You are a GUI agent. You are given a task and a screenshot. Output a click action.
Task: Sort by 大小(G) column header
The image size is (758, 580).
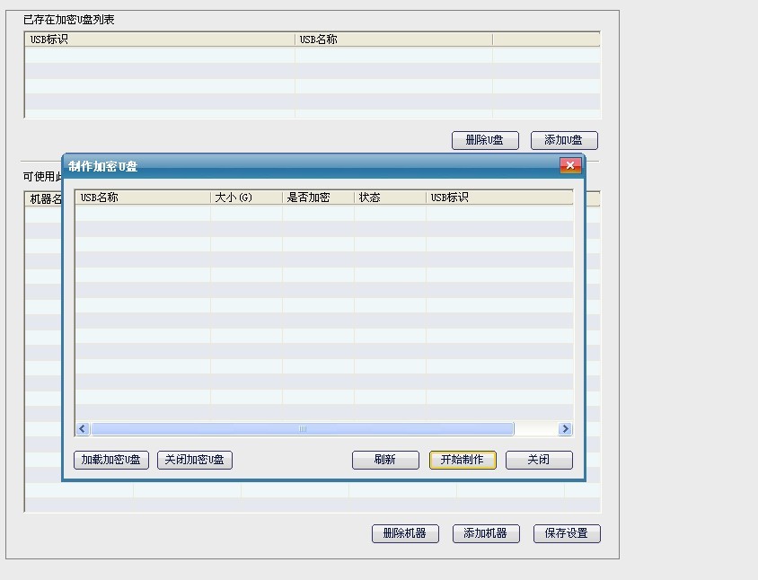246,198
